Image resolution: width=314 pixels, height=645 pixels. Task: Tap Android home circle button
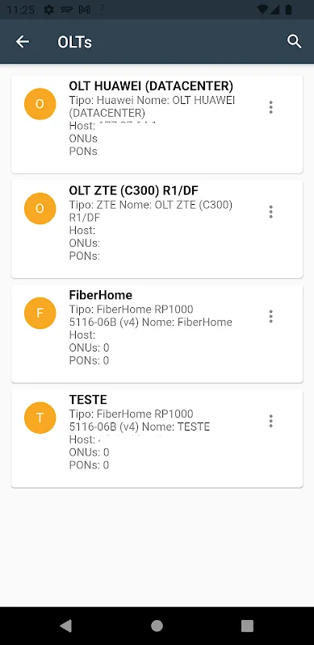click(157, 626)
